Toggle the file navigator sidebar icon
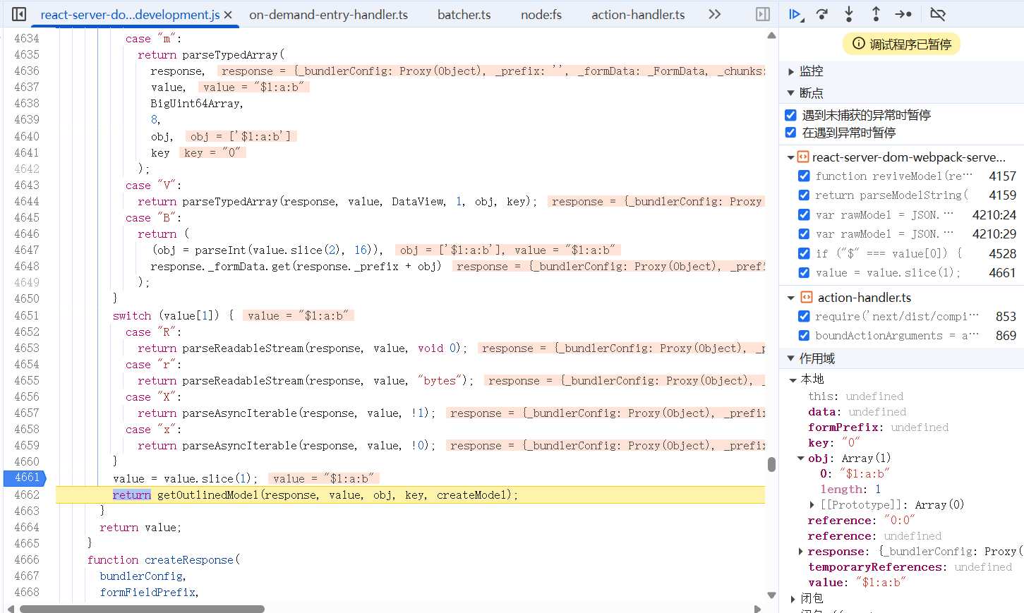The height and width of the screenshot is (613, 1024). (x=19, y=14)
